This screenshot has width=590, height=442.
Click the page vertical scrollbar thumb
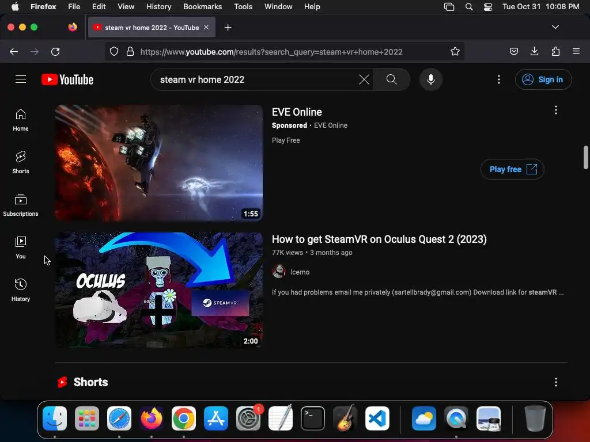pyautogui.click(x=585, y=158)
